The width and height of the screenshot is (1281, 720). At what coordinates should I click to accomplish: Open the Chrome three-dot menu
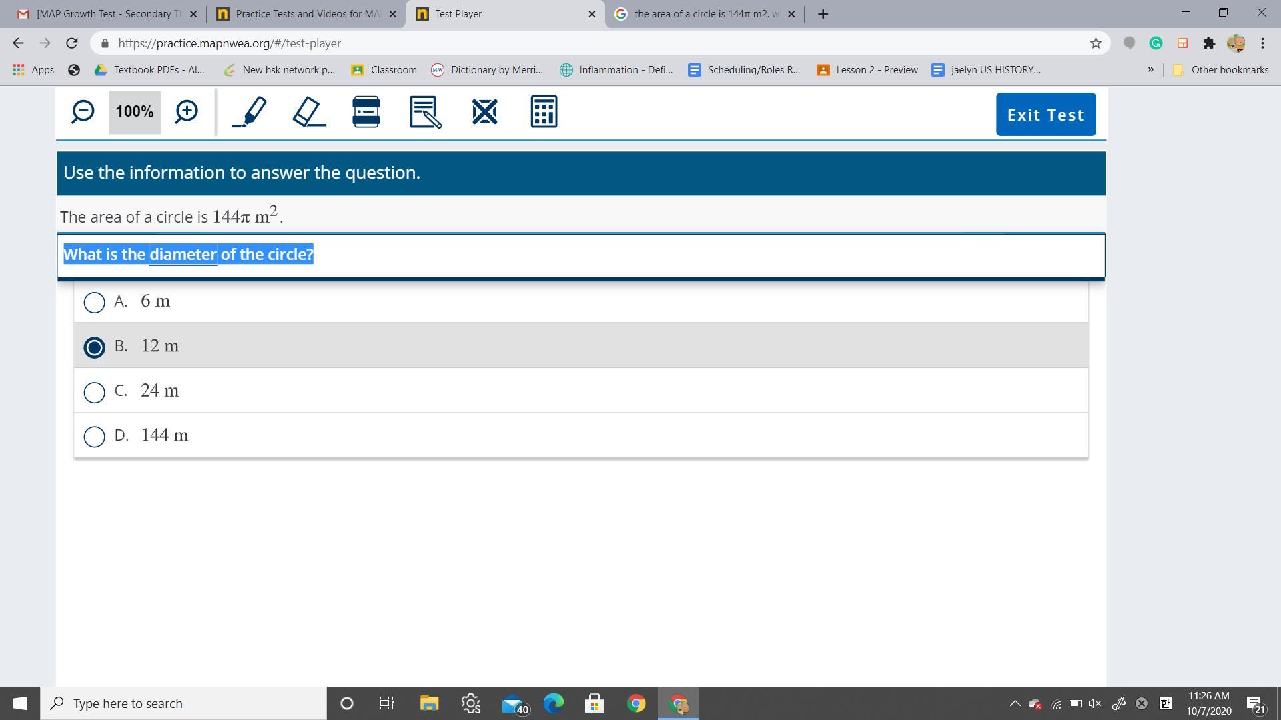pyautogui.click(x=1262, y=43)
